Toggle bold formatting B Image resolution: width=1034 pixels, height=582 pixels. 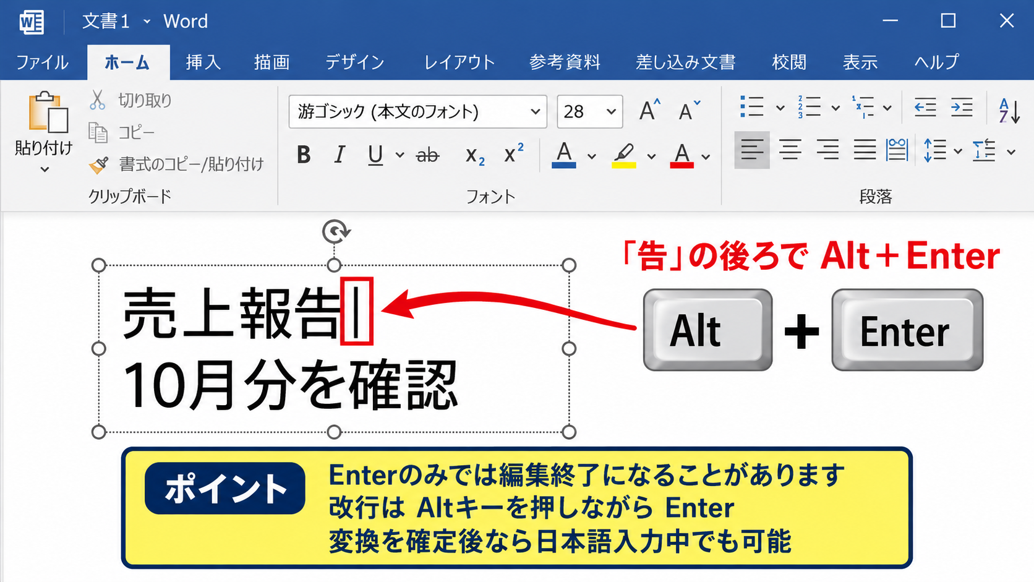click(303, 155)
